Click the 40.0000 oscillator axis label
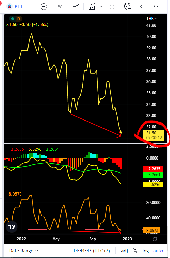The width and height of the screenshot is (170, 258). click(x=153, y=218)
